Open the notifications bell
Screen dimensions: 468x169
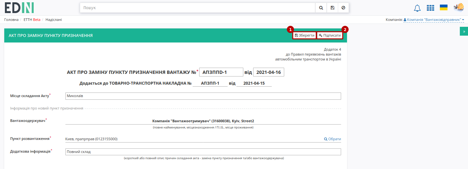(417, 8)
